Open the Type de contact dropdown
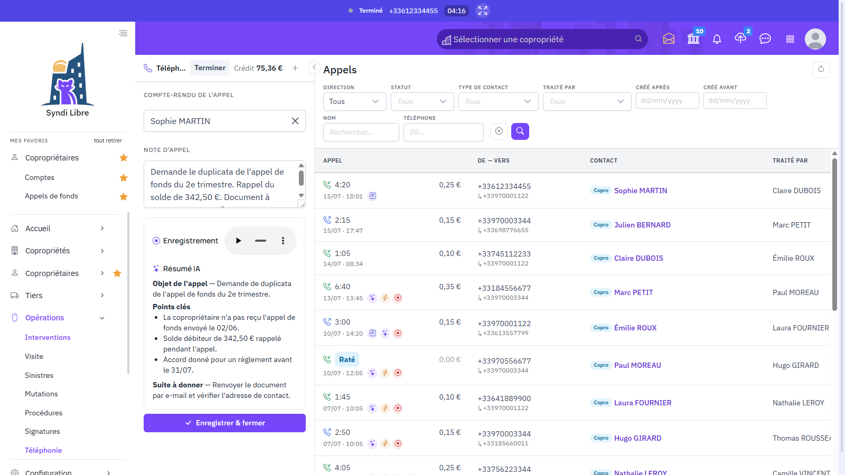 [x=499, y=101]
